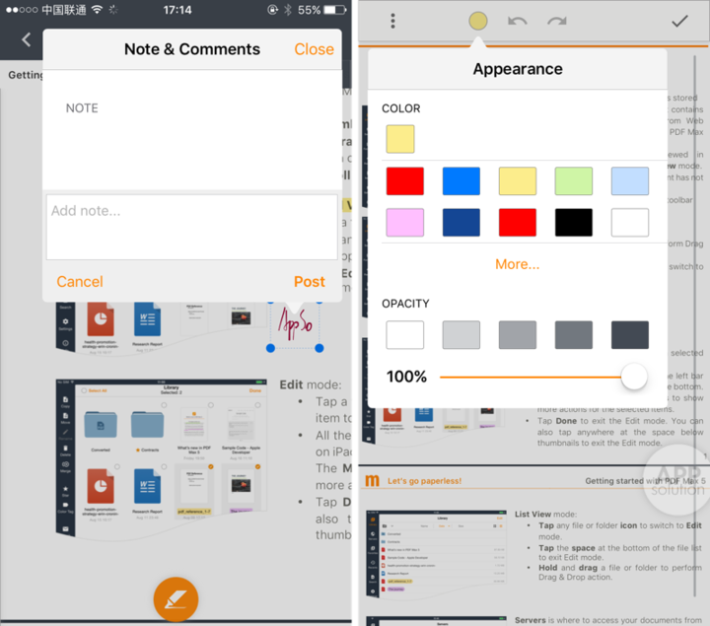Tap the AppSo signature annotation
The width and height of the screenshot is (710, 626).
(x=293, y=322)
